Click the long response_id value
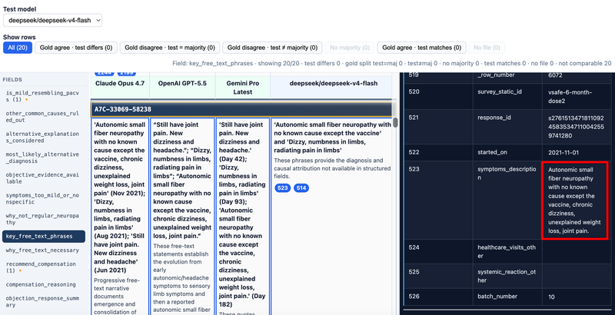 (x=576, y=127)
